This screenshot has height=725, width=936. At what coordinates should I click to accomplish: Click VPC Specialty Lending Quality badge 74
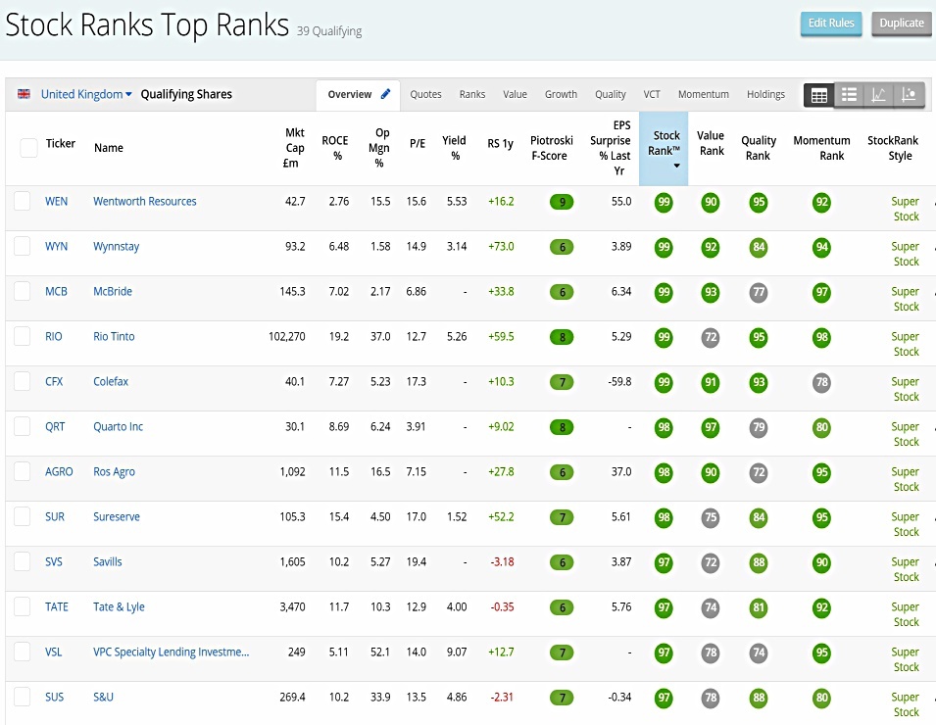point(759,652)
